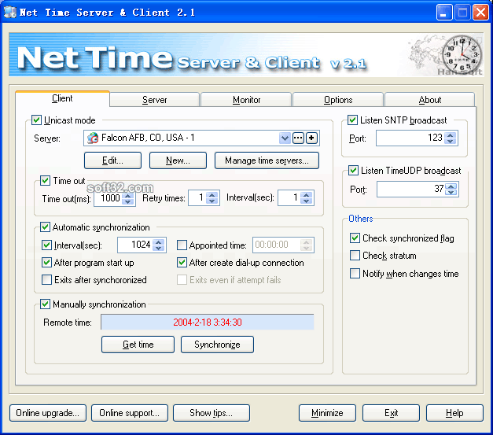
Task: Click the Minimize button at the bottom
Action: coord(327,413)
